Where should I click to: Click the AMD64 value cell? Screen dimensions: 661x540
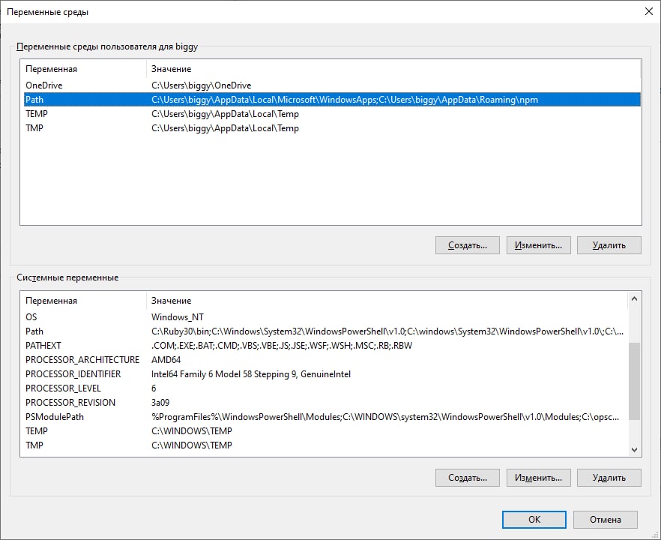(x=166, y=360)
